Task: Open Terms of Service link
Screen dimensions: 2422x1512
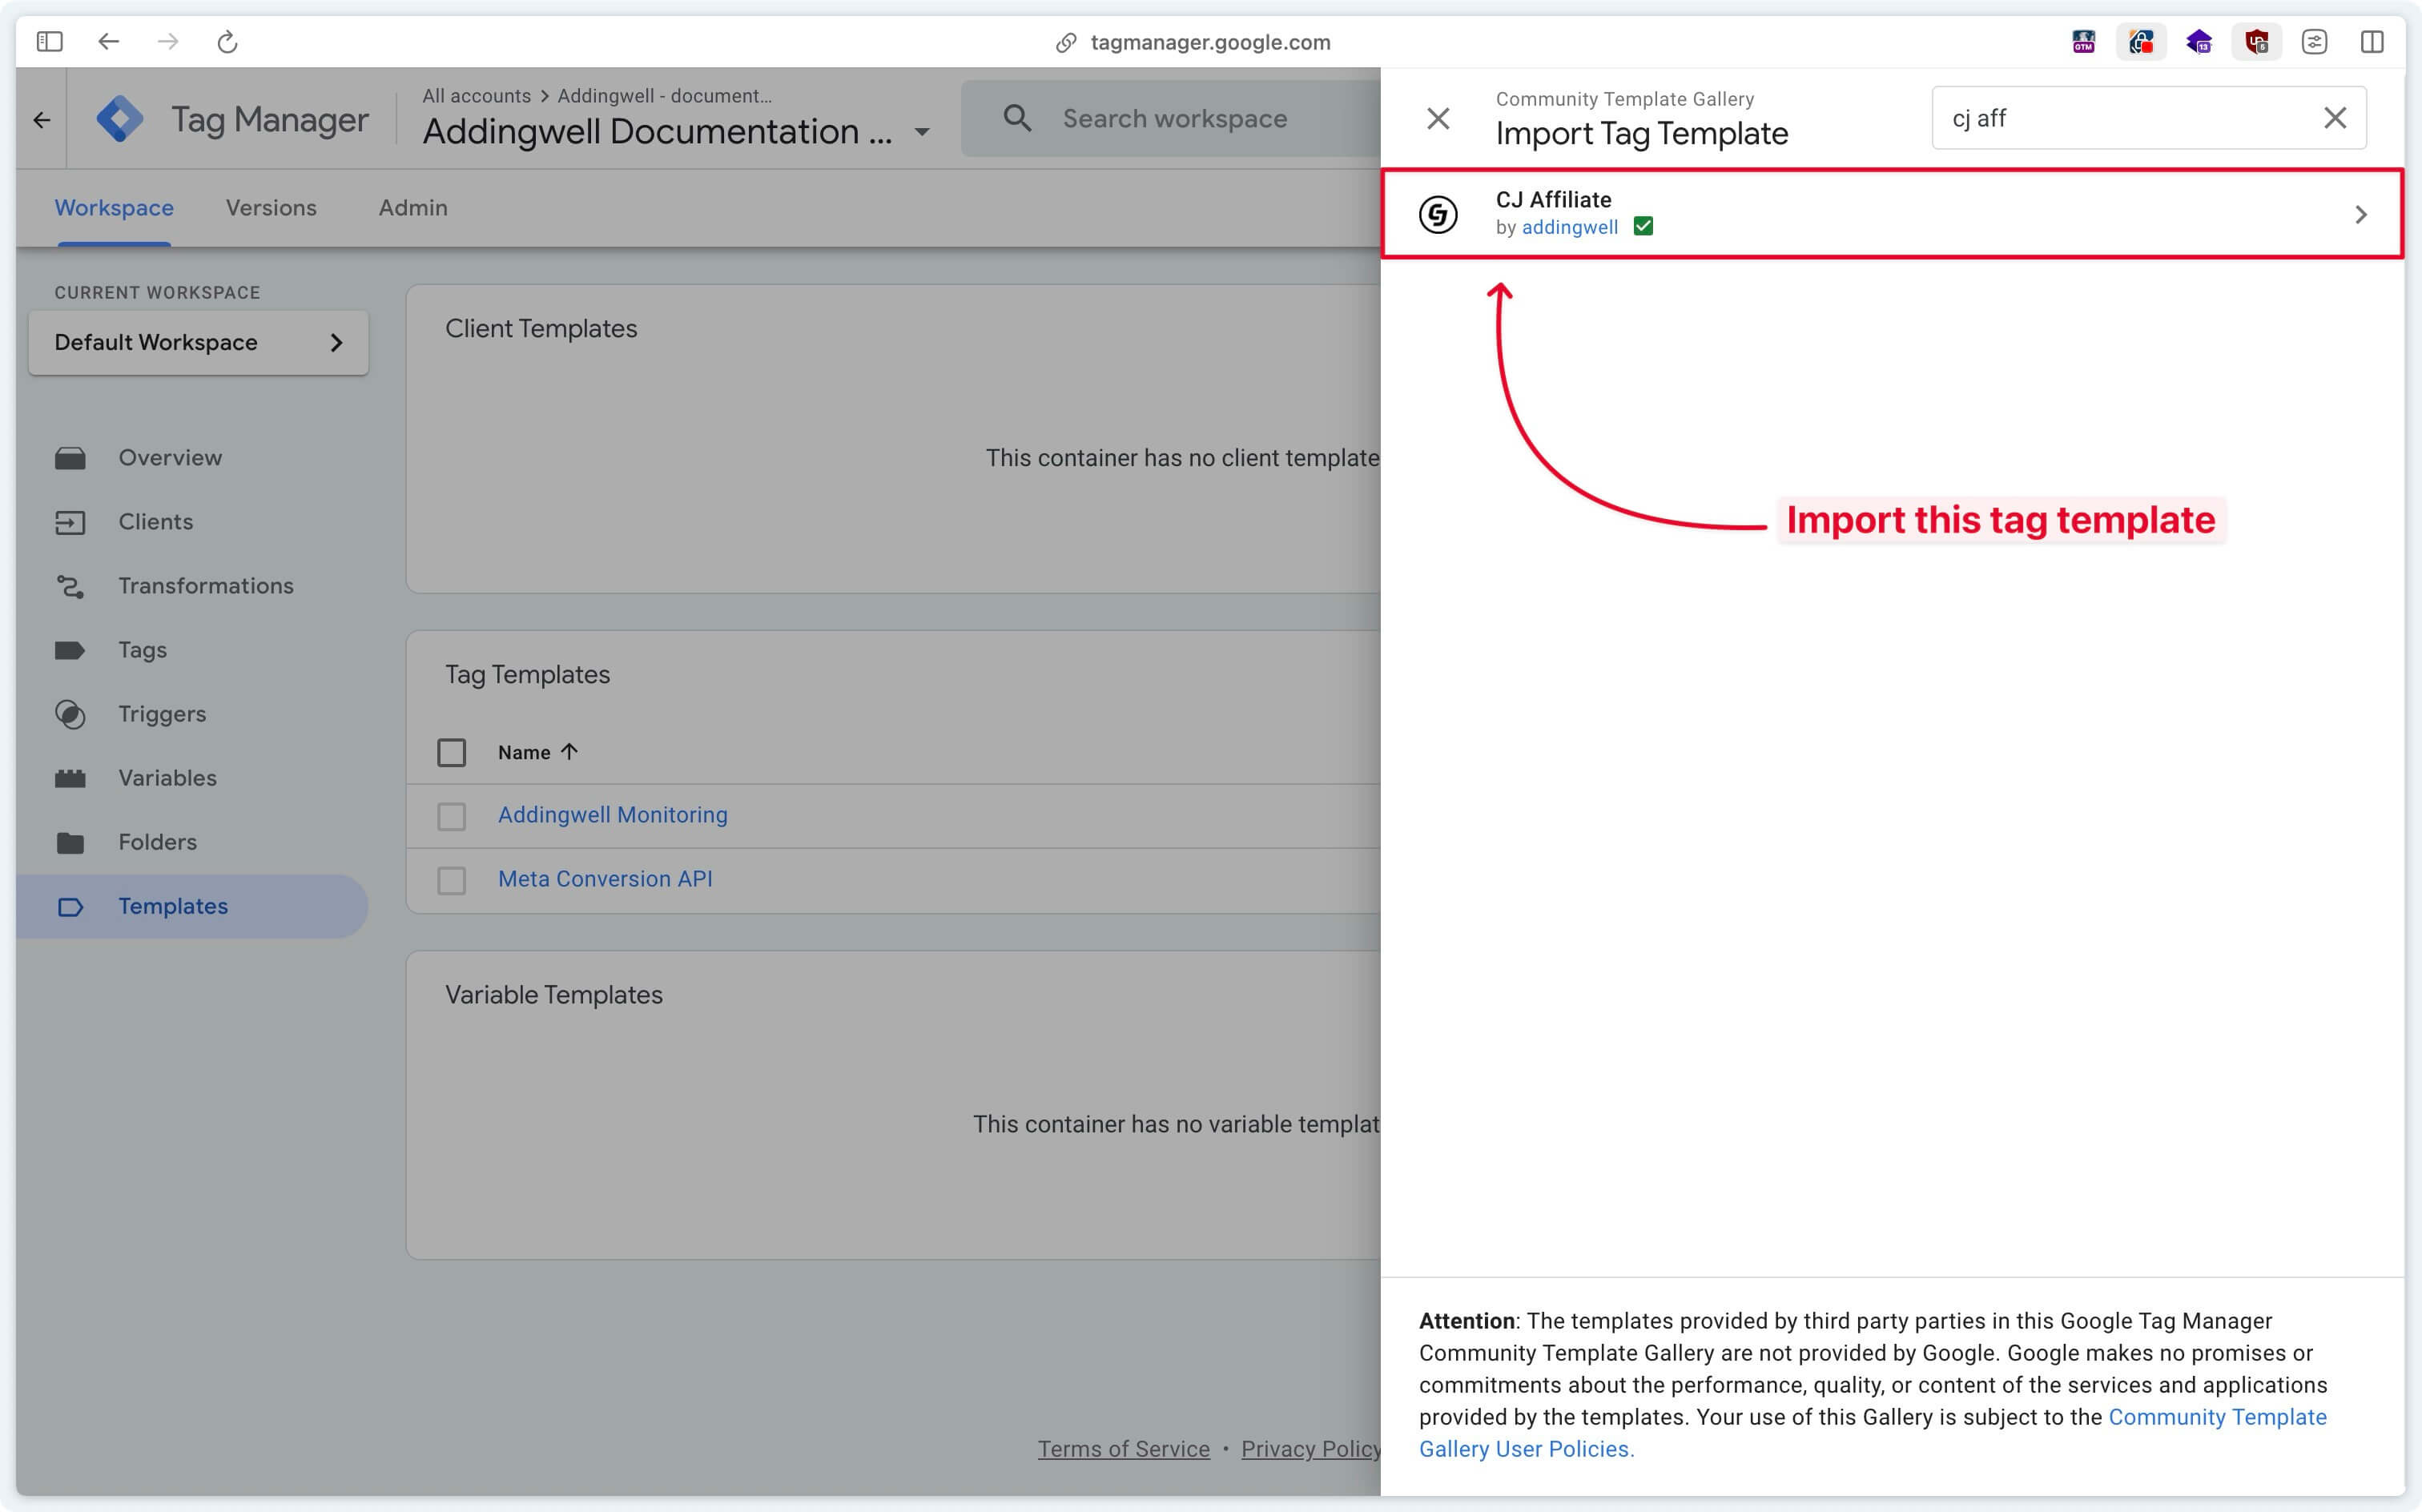Action: 1123,1449
